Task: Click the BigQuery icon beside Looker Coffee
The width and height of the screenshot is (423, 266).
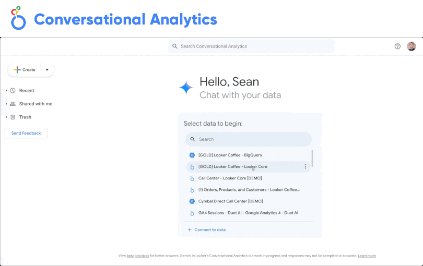Action: click(192, 155)
